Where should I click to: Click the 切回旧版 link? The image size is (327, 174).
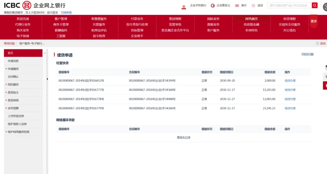(308, 54)
